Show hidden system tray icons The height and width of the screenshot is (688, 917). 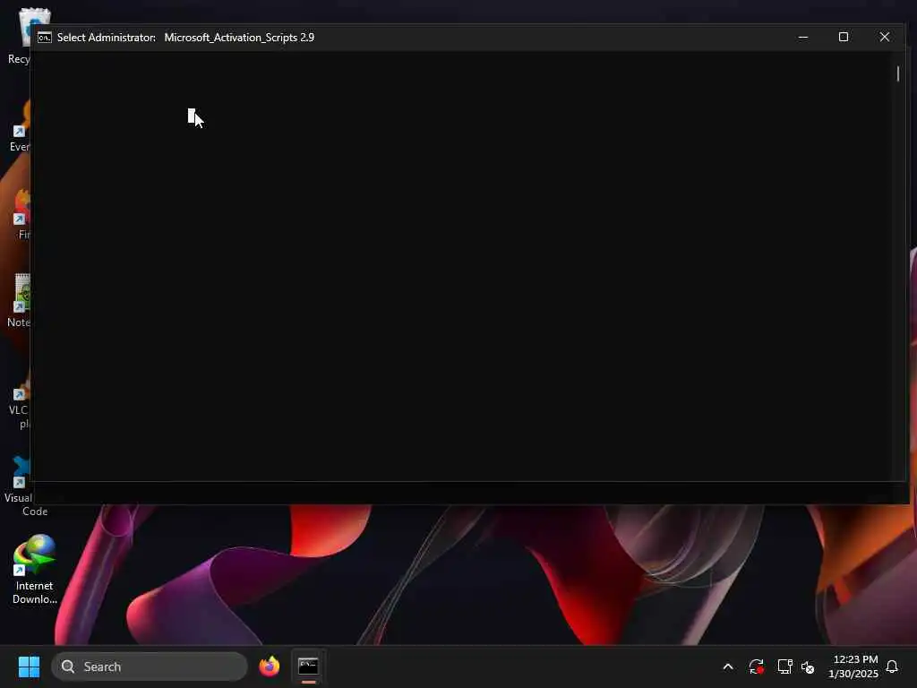point(728,666)
